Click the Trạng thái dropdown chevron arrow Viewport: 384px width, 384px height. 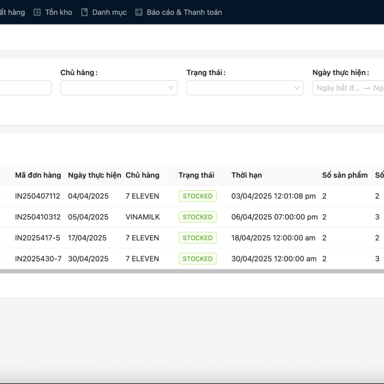pos(297,88)
